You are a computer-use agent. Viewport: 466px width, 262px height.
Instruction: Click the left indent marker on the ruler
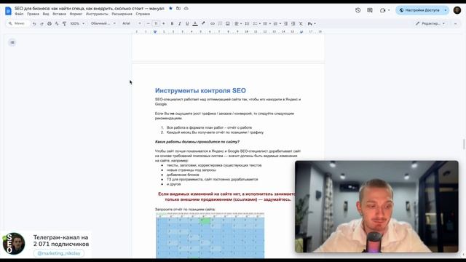tap(155, 32)
